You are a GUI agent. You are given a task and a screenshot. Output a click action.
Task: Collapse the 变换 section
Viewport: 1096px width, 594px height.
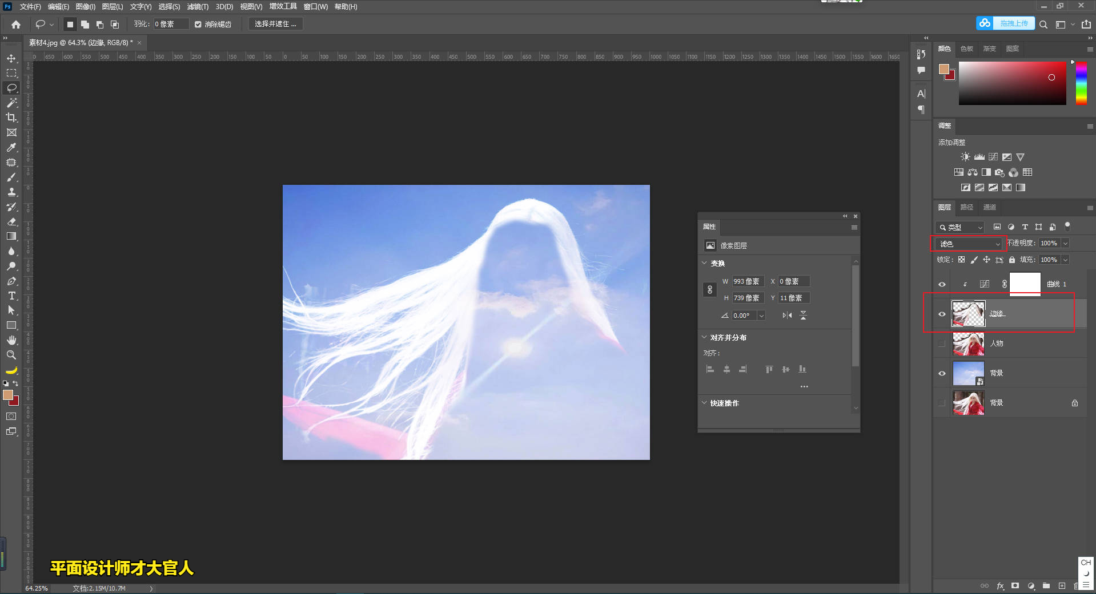705,263
